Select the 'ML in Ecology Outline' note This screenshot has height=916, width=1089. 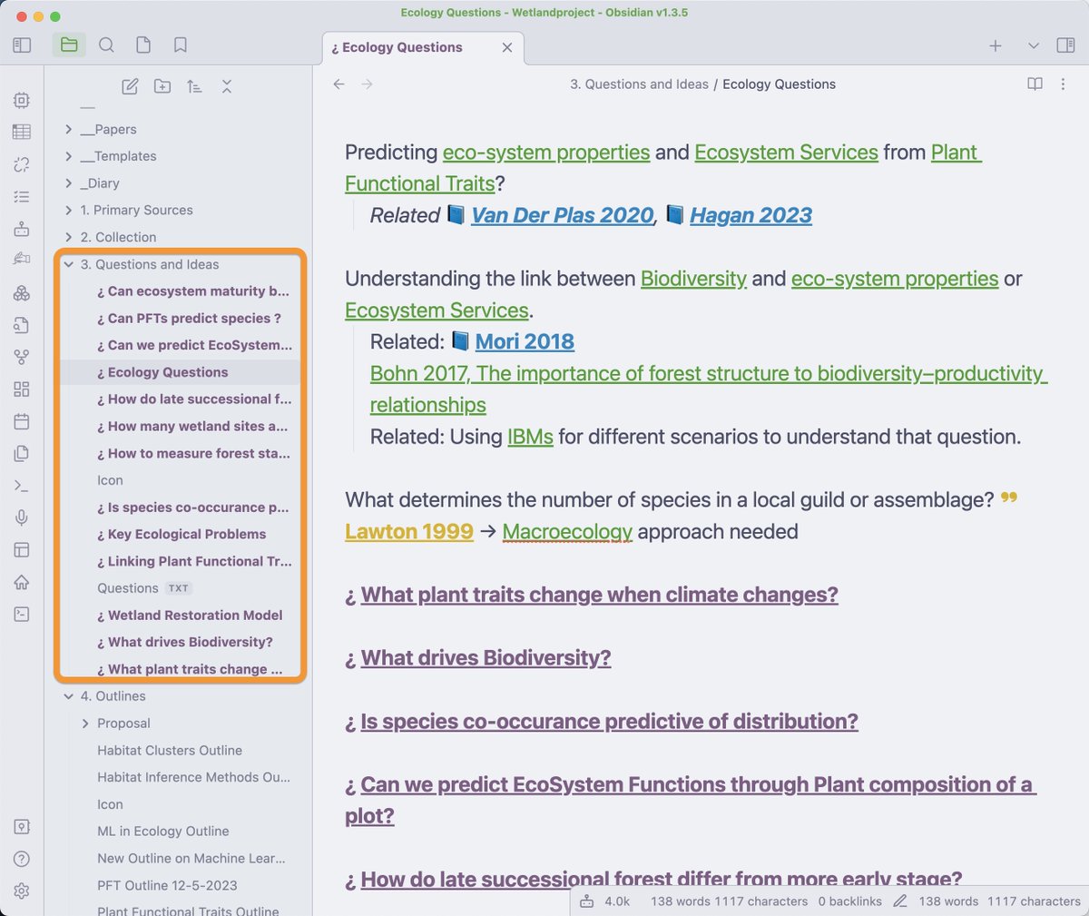(163, 831)
